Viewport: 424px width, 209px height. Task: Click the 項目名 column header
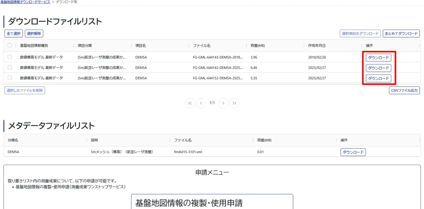point(141,46)
